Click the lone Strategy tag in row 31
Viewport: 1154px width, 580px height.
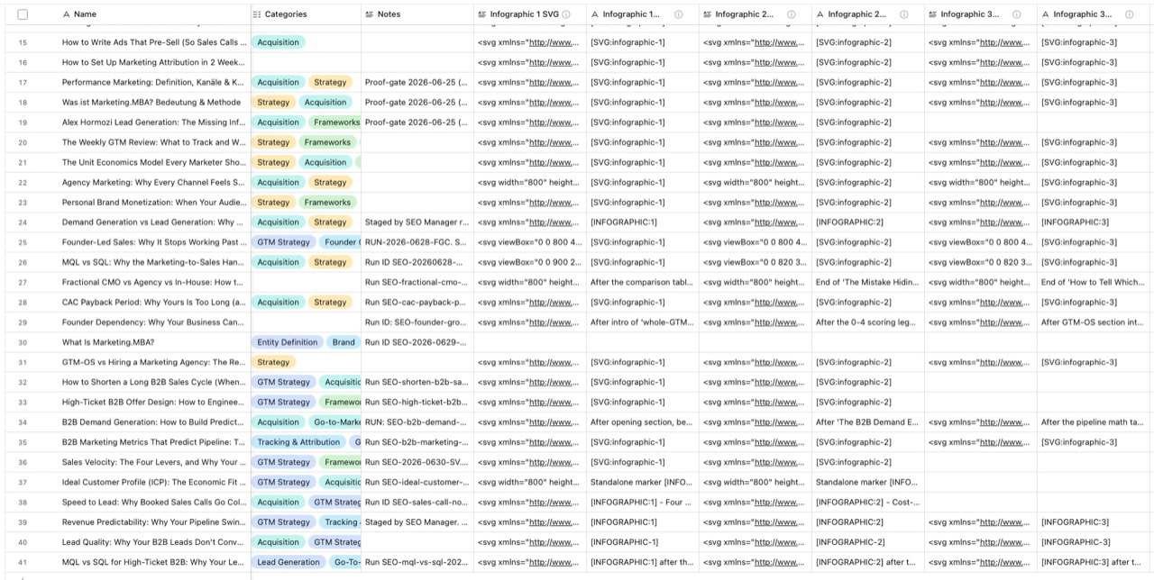point(273,362)
